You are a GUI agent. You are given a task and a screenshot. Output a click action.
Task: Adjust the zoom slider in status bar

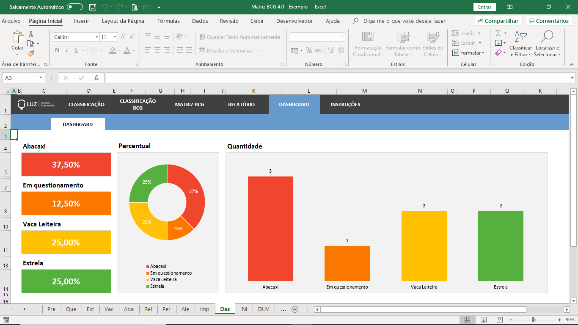pos(534,319)
